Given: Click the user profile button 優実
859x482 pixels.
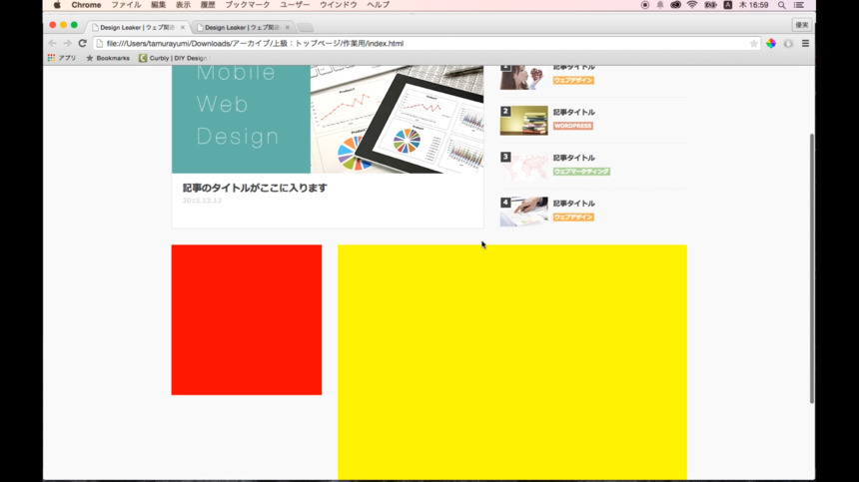Looking at the screenshot, I should click(x=802, y=25).
